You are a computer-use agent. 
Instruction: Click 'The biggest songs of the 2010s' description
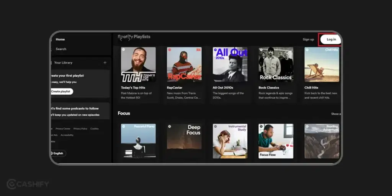coord(228,95)
